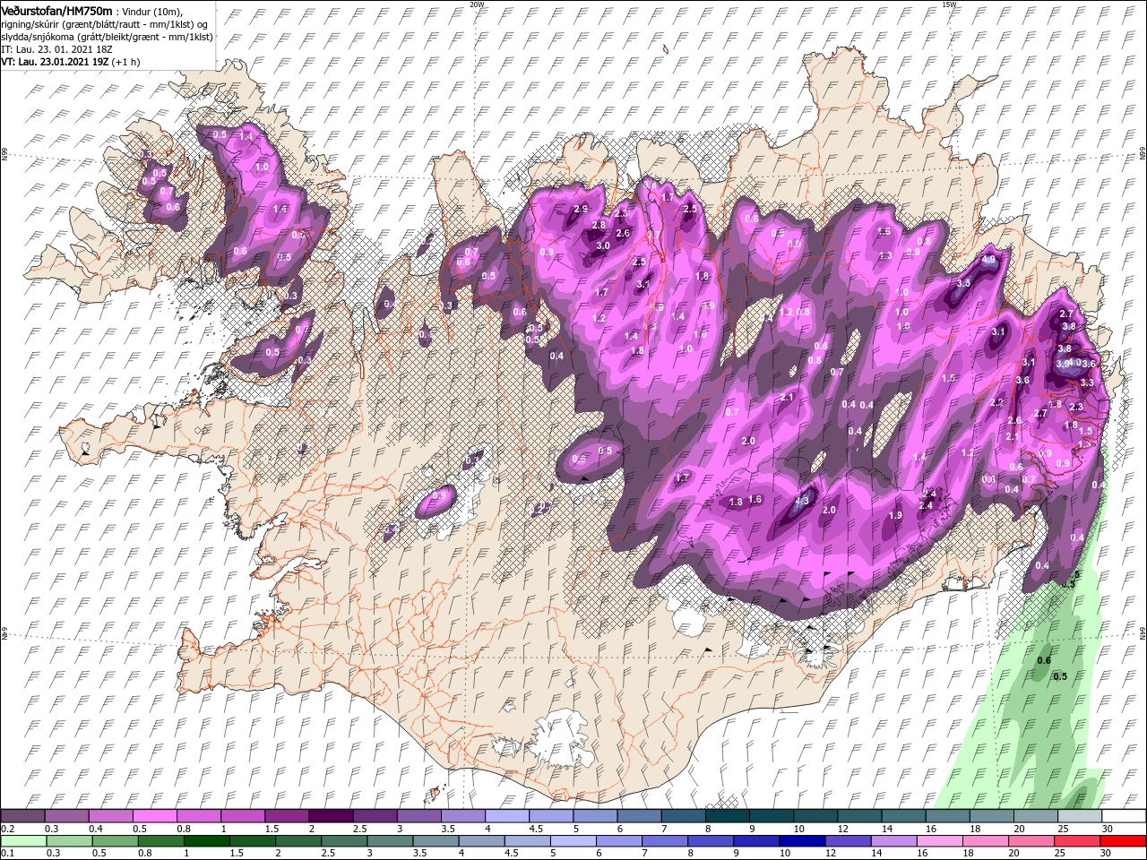Image resolution: width=1147 pixels, height=860 pixels.
Task: Click the lower-row grey-blue swatch between 3.5 and 4
Action: coord(436,841)
